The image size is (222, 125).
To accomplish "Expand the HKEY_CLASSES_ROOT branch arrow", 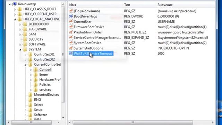I will point(15,9).
